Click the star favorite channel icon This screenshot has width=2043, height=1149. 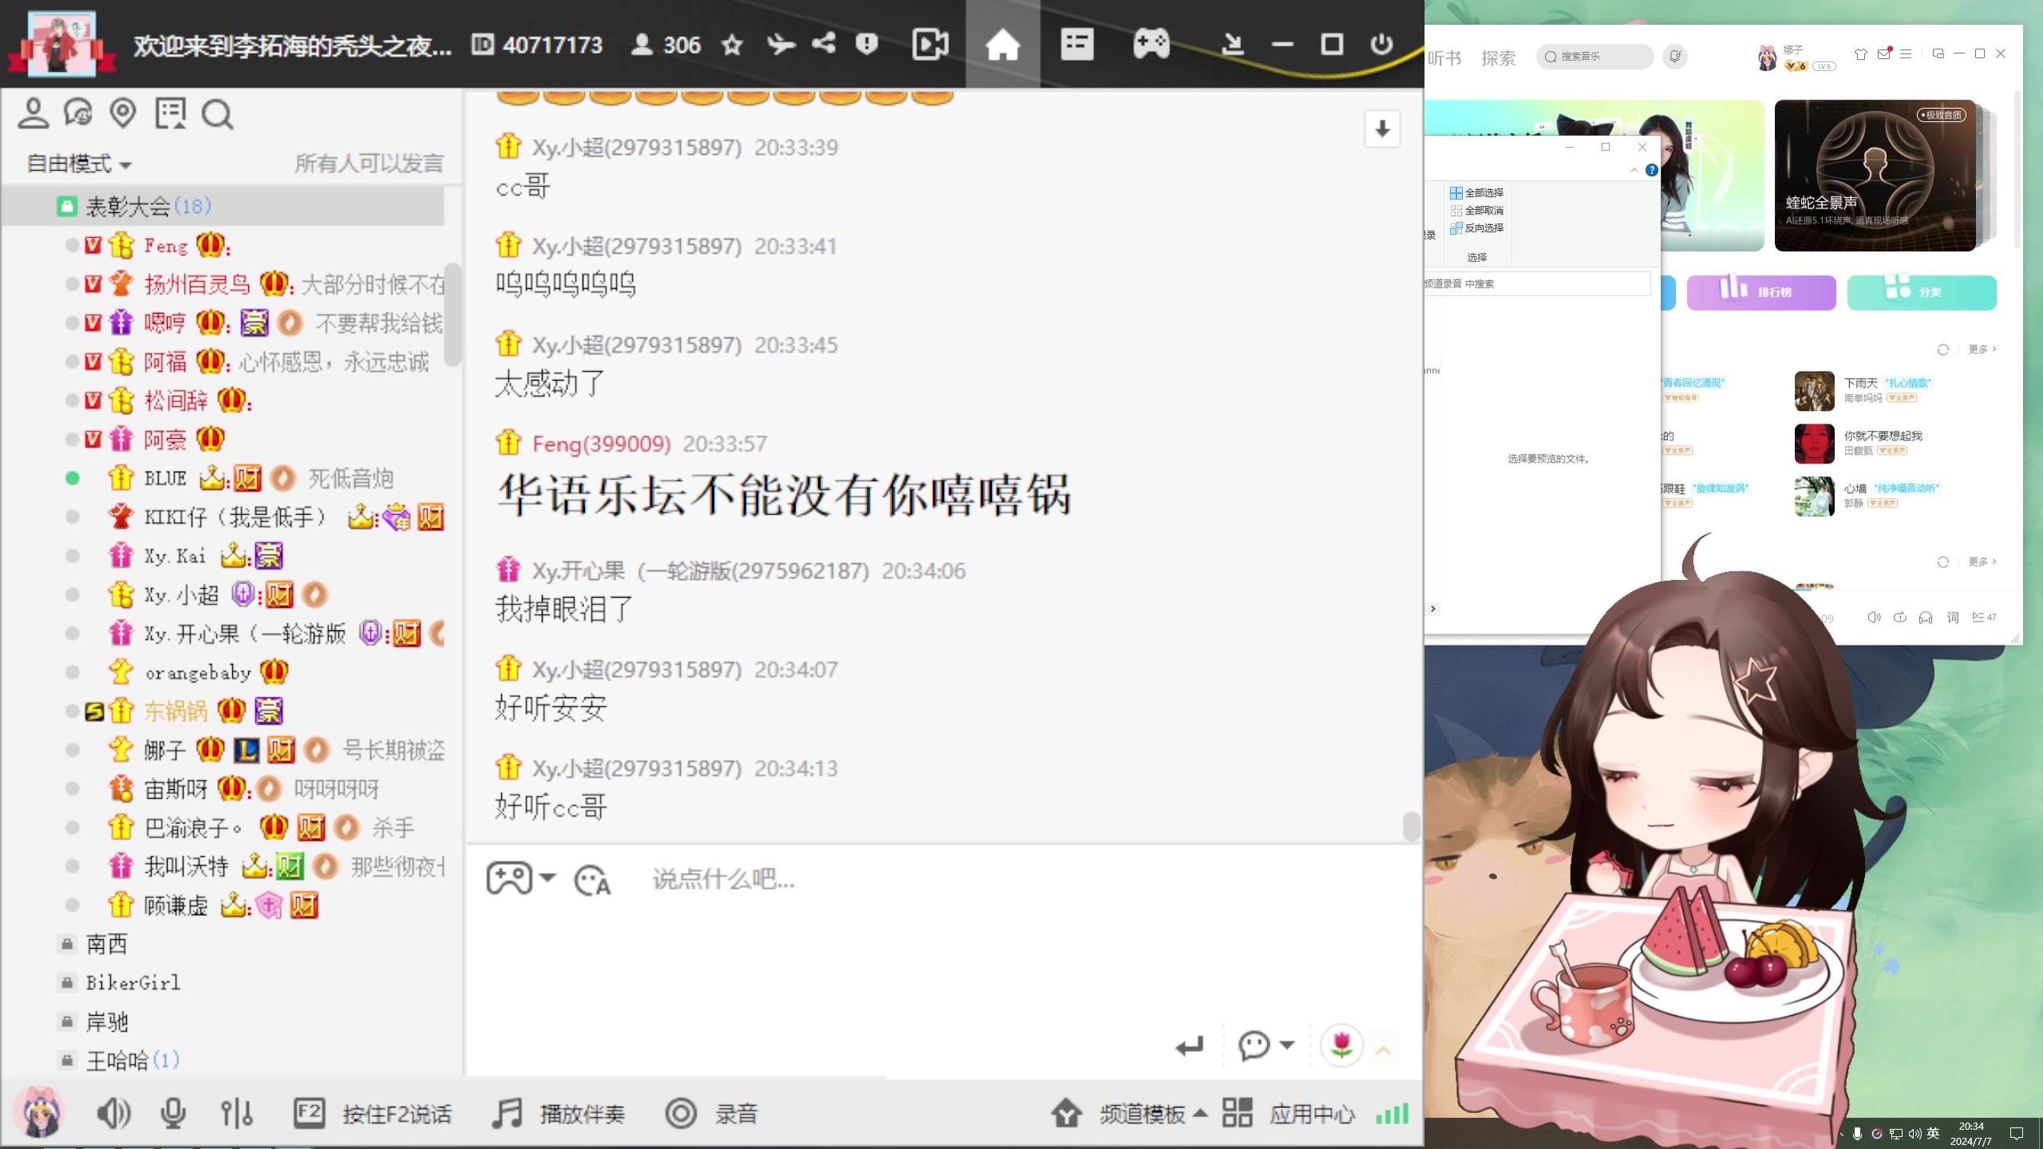click(732, 45)
